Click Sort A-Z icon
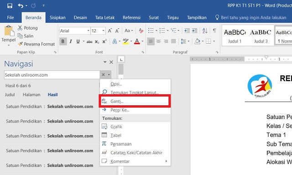The width and height of the screenshot is (292, 175). coord(205,31)
